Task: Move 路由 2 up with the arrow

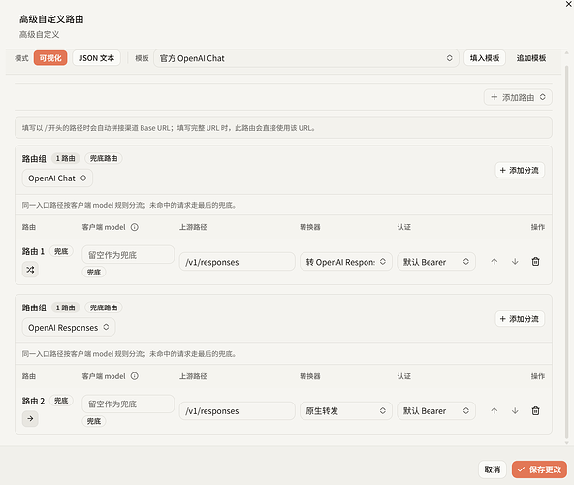Action: [x=494, y=410]
